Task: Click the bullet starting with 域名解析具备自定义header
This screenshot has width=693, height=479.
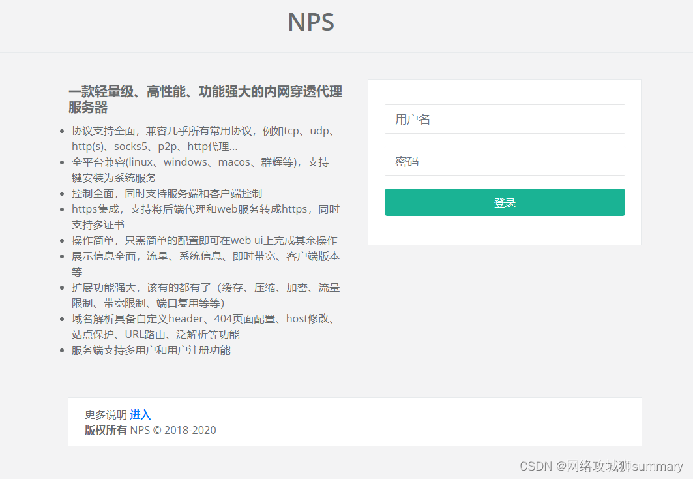Action: (204, 326)
